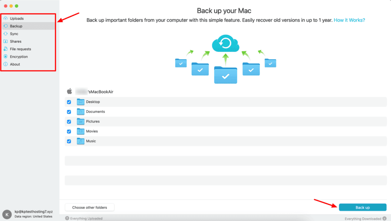Uncheck the Desktop folder checkbox
This screenshot has width=391, height=221.
pos(69,102)
